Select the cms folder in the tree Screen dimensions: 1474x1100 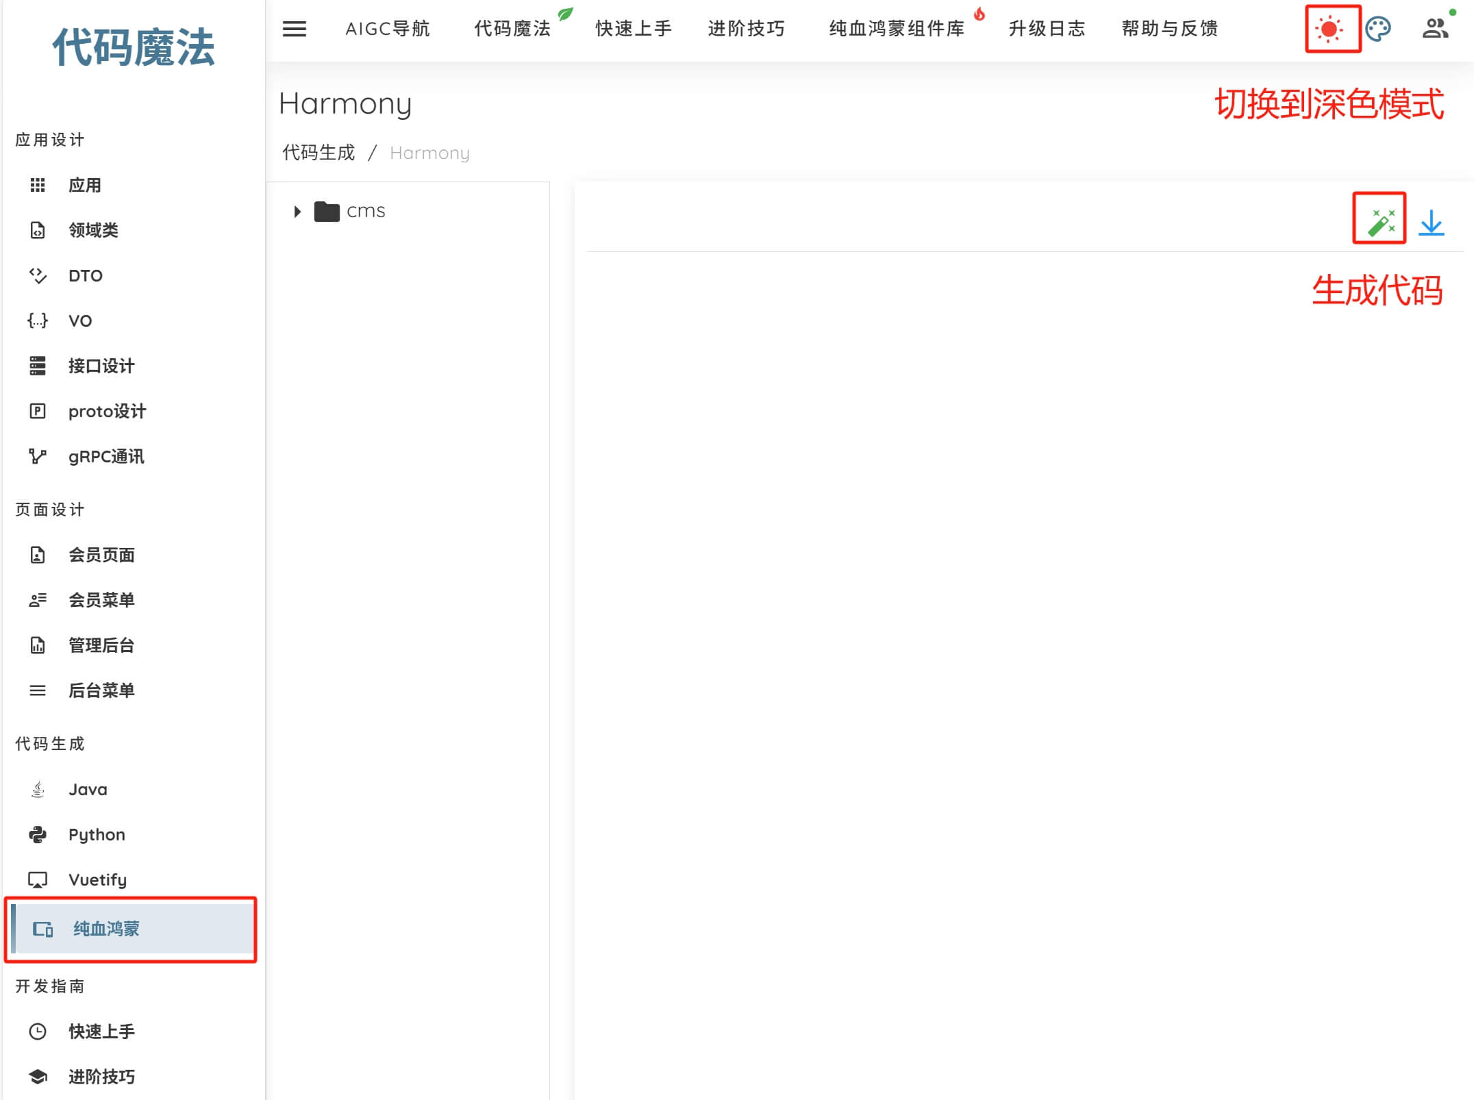[366, 211]
